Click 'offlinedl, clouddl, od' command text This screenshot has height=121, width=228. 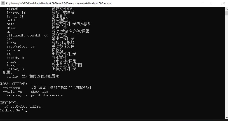click(27, 35)
